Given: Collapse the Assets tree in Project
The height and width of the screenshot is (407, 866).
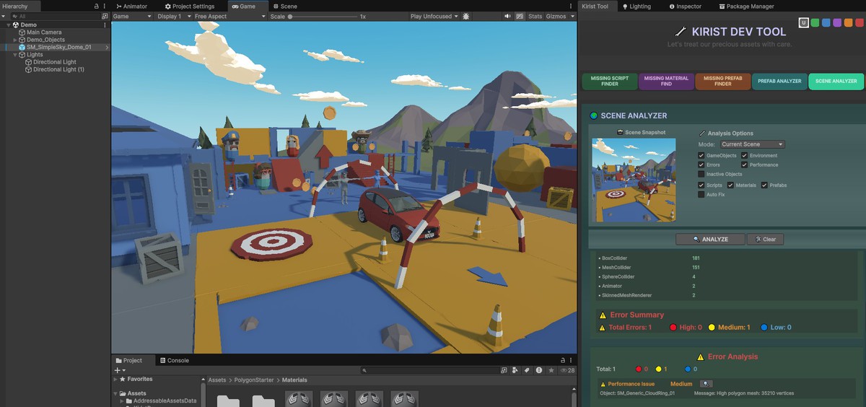Looking at the screenshot, I should [115, 393].
